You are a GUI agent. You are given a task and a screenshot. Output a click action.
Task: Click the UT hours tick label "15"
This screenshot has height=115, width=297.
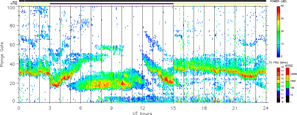coord(173,108)
